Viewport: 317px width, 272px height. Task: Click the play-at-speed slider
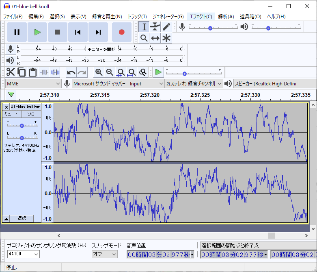coord(194,73)
